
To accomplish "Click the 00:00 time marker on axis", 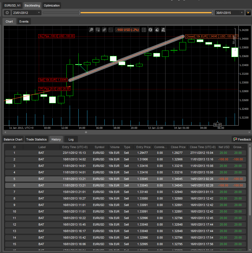I will point(217,125).
